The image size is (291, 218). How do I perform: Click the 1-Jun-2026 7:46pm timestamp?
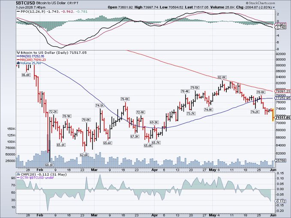point(30,7)
